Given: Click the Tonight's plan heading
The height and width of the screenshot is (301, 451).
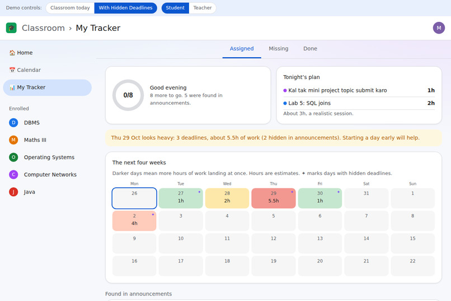Looking at the screenshot, I should [x=302, y=77].
